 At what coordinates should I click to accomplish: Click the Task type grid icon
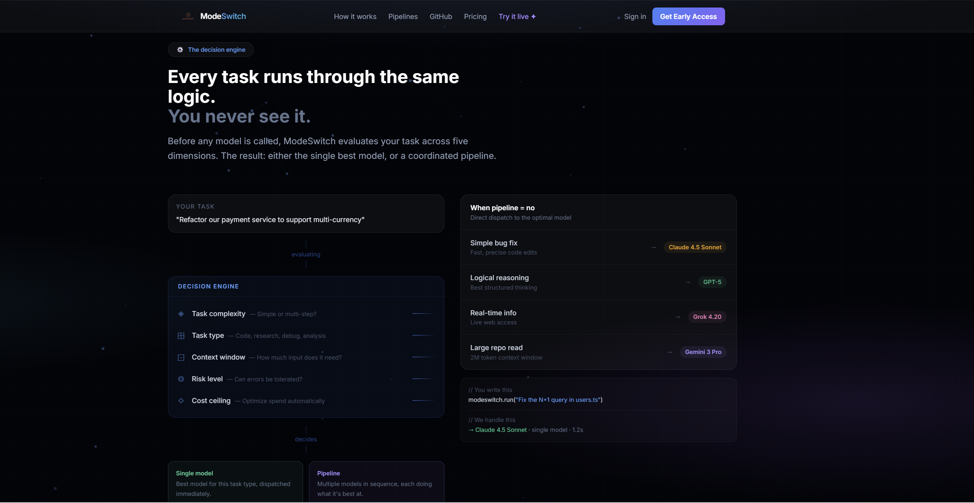click(x=181, y=336)
